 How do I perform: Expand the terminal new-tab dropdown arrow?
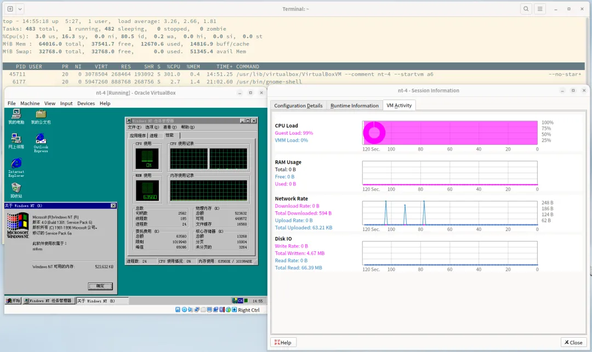tap(20, 9)
